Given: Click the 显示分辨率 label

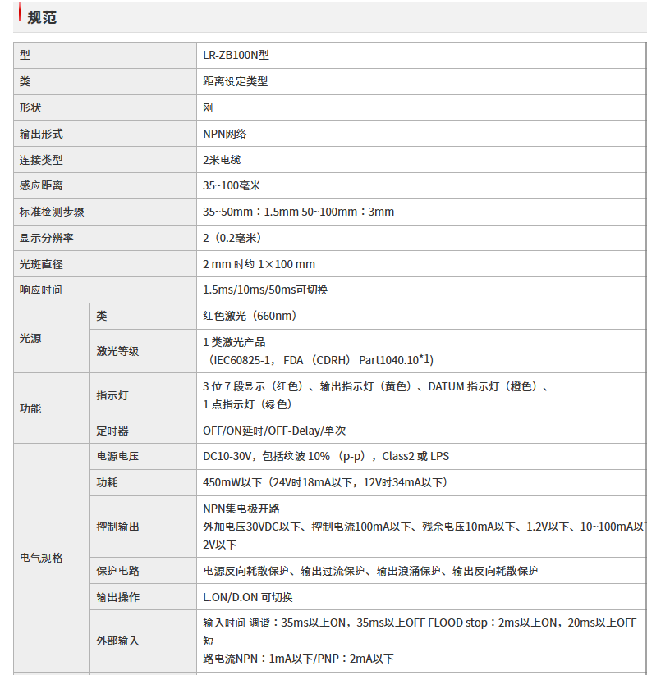Looking at the screenshot, I should click(47, 238).
